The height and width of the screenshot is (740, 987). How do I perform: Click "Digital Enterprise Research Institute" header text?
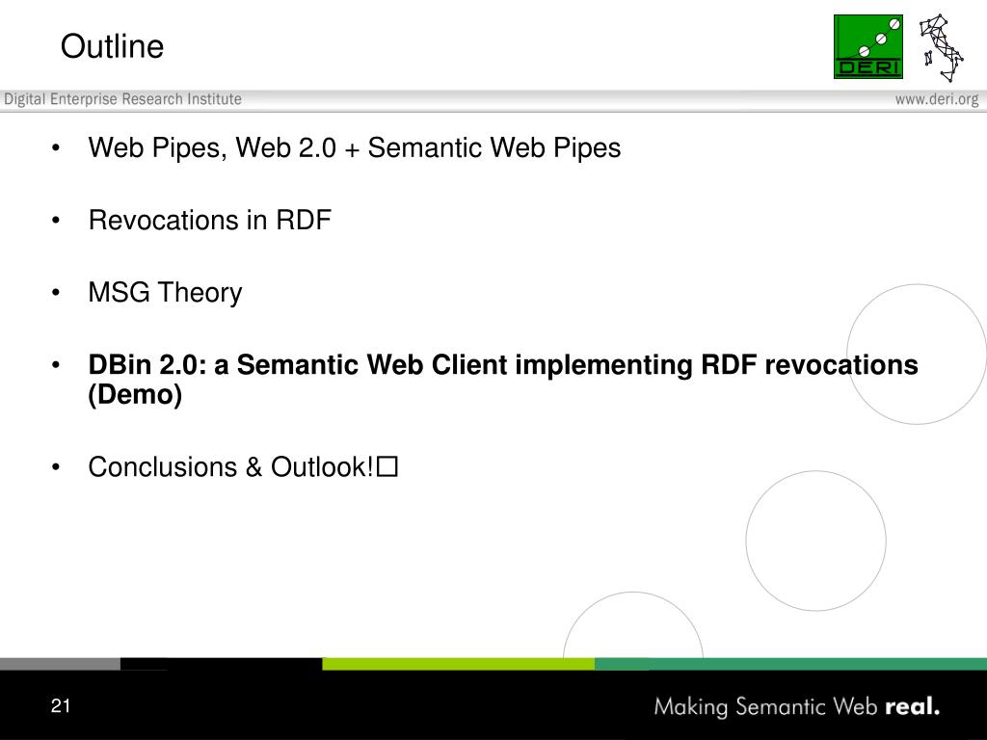pyautogui.click(x=122, y=99)
